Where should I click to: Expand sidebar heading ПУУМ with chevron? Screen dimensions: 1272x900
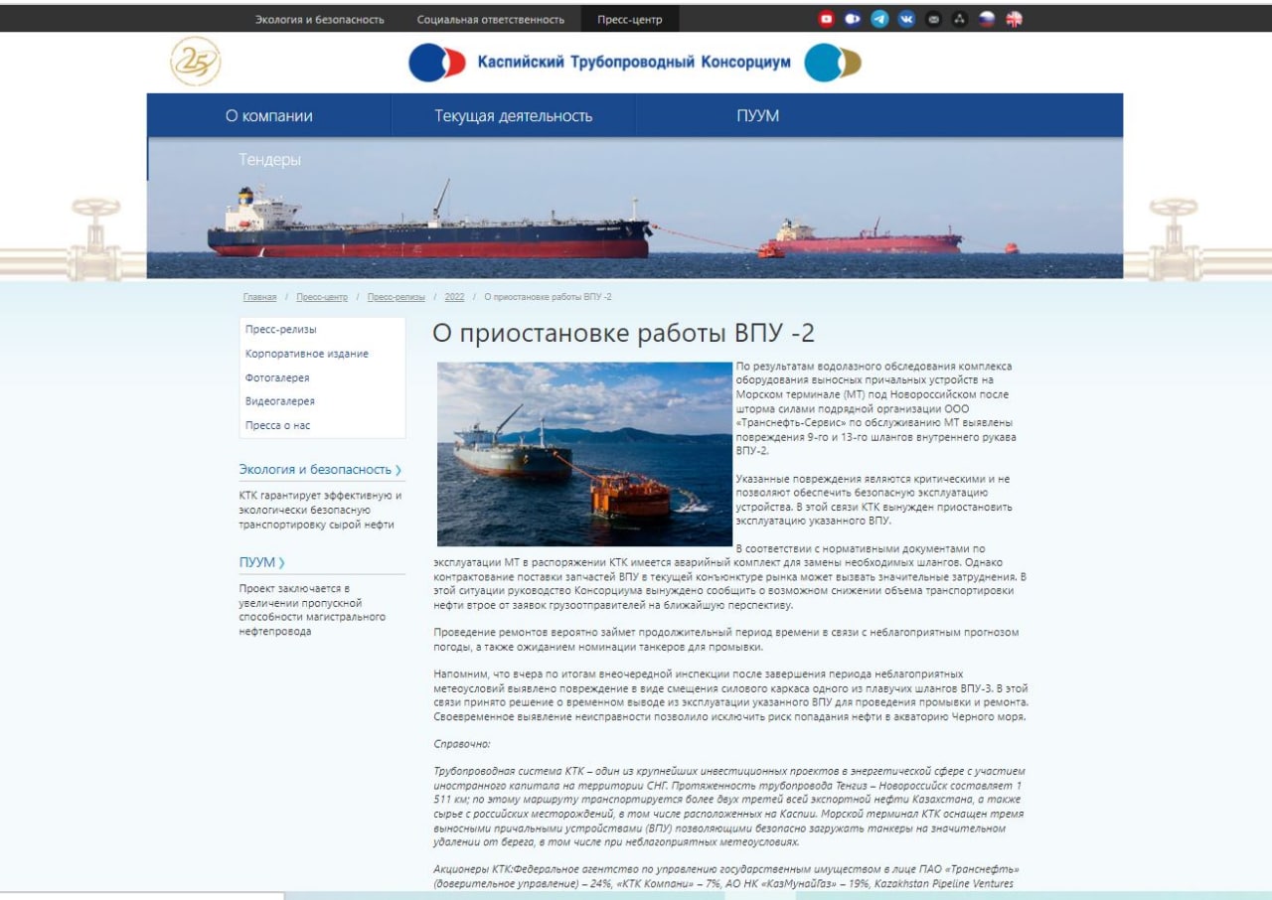tap(262, 562)
